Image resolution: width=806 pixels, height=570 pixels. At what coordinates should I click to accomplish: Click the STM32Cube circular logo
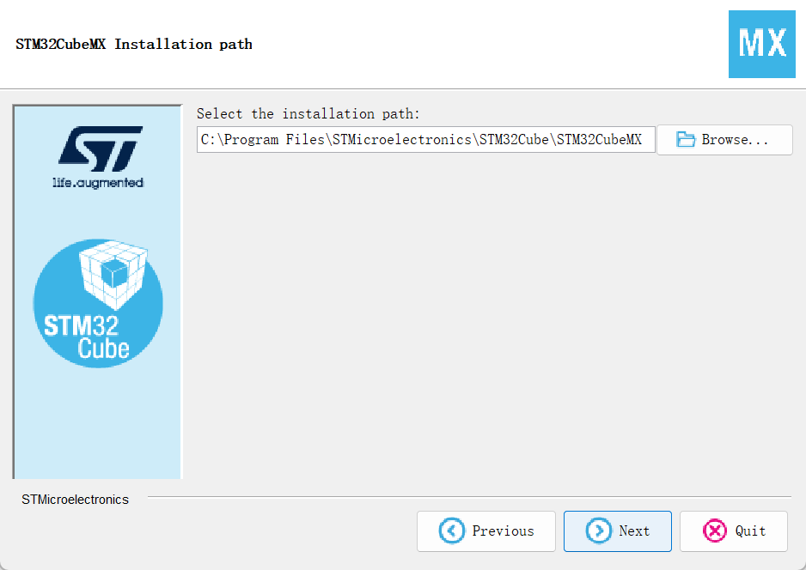tap(98, 303)
